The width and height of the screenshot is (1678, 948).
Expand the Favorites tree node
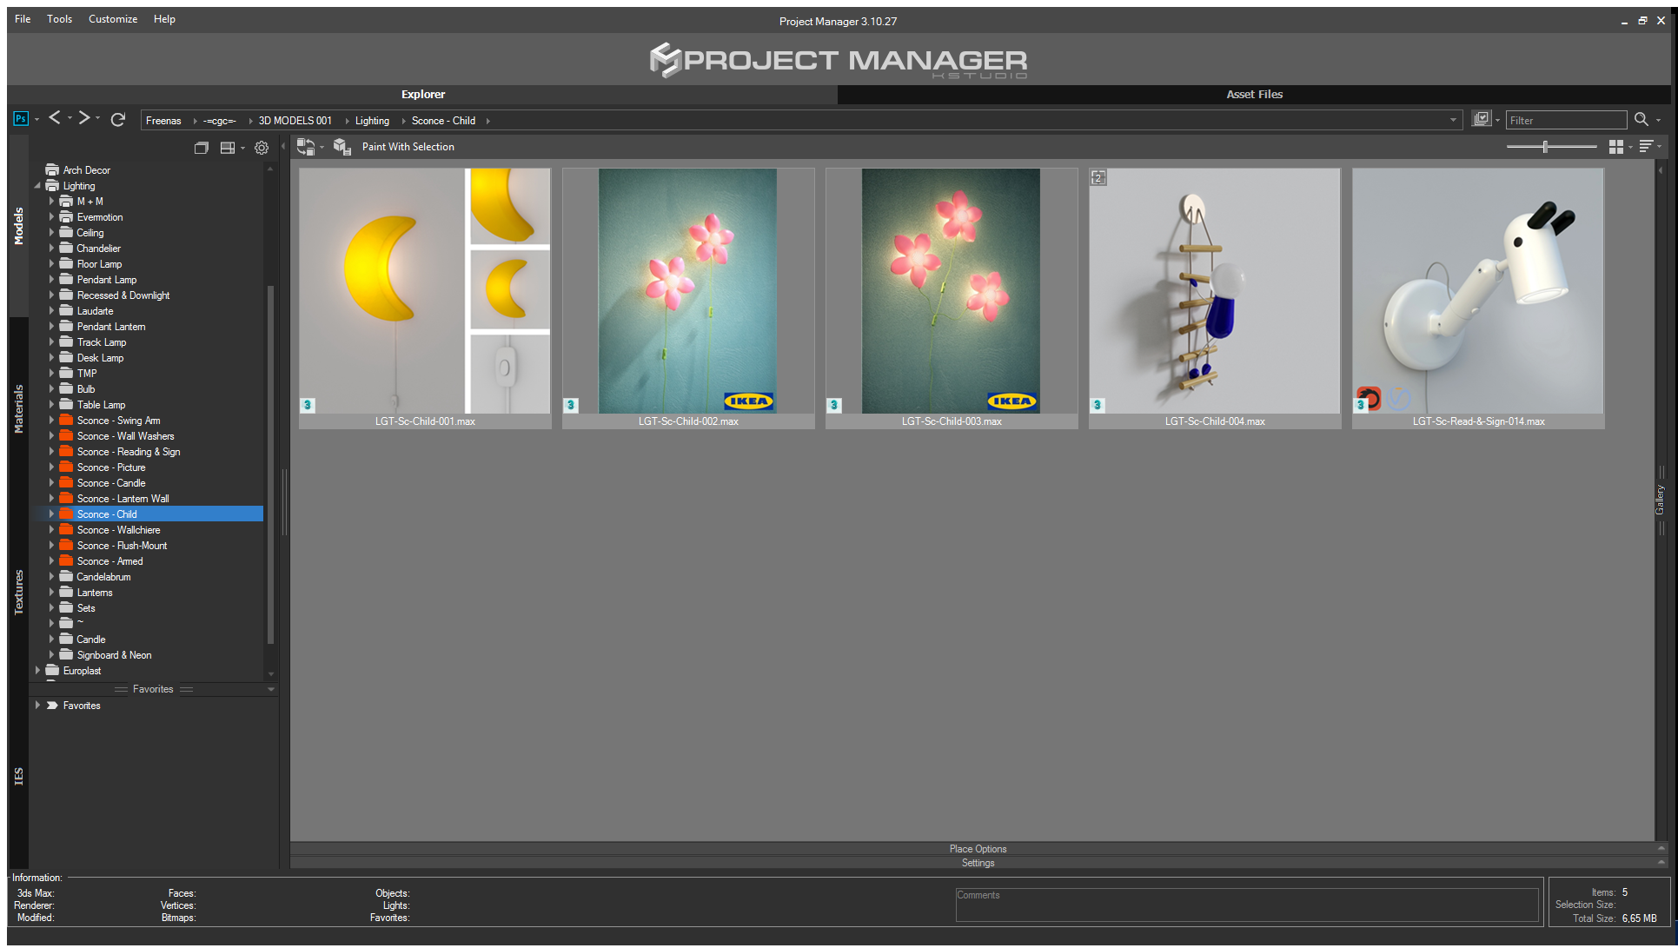(x=37, y=706)
